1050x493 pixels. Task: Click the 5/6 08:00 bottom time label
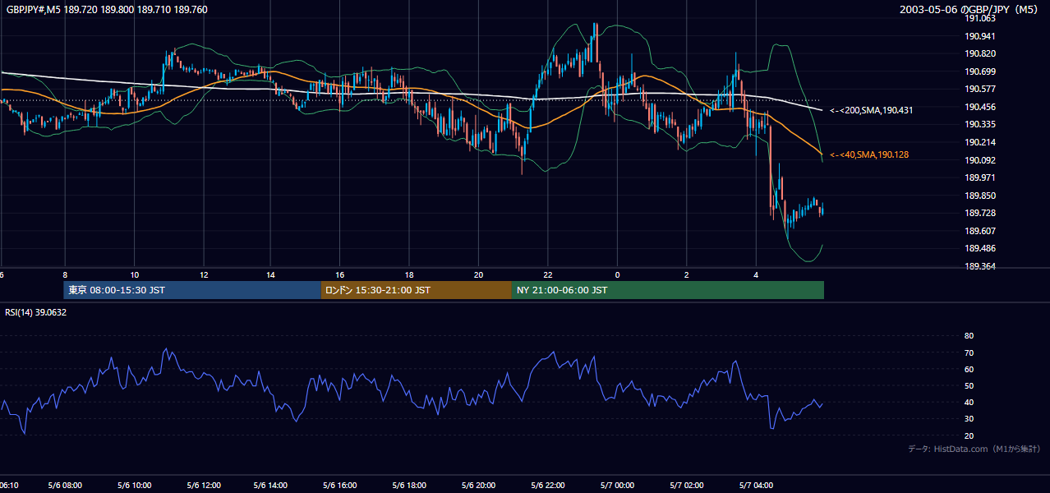pyautogui.click(x=65, y=486)
